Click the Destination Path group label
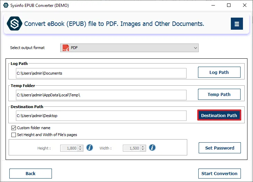253x182 pixels. (27, 107)
